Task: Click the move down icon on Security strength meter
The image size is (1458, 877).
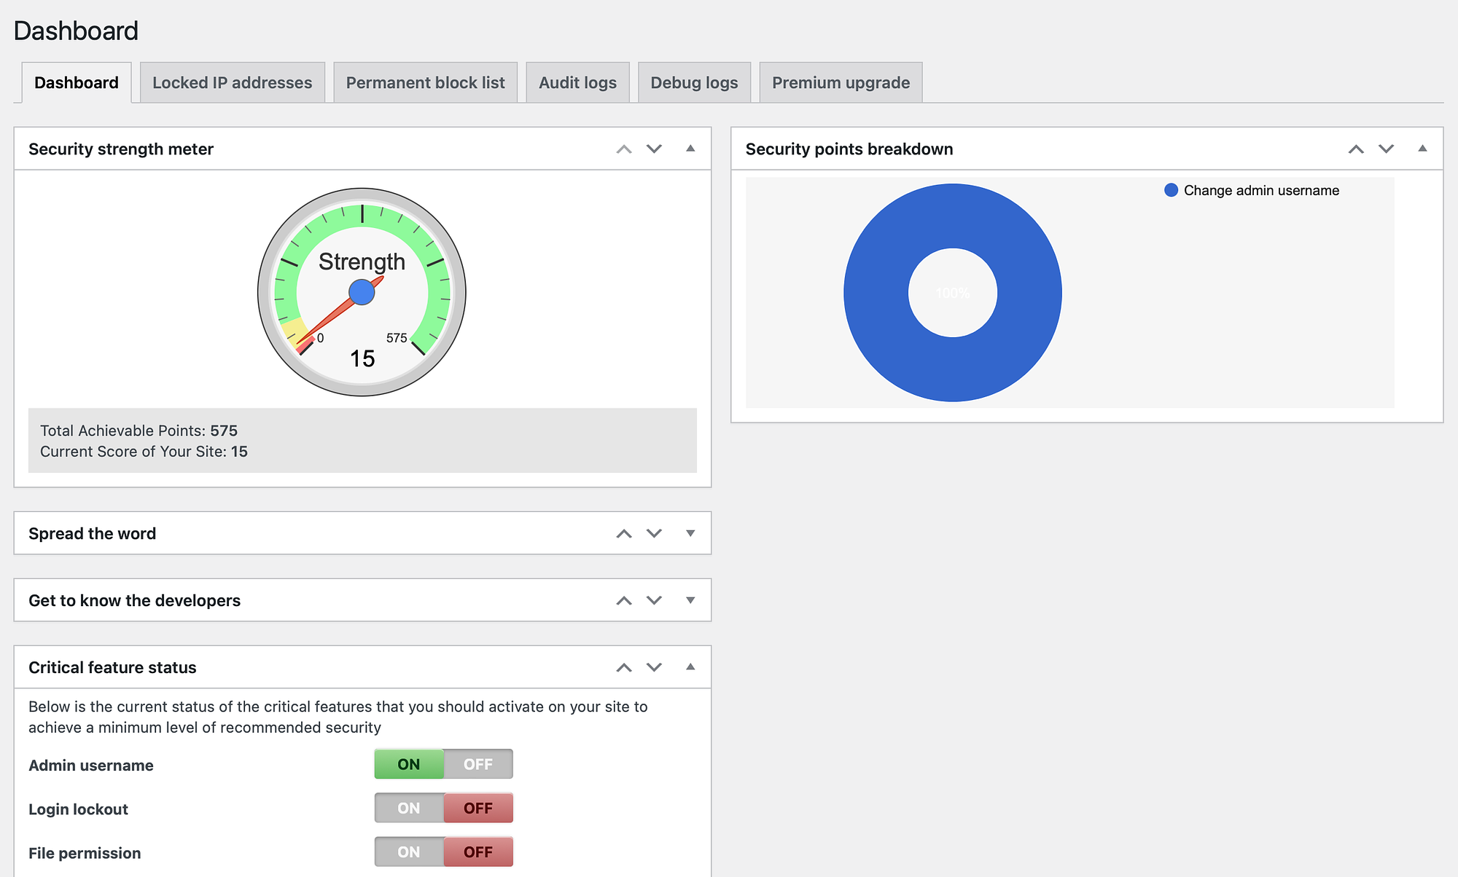Action: [652, 148]
